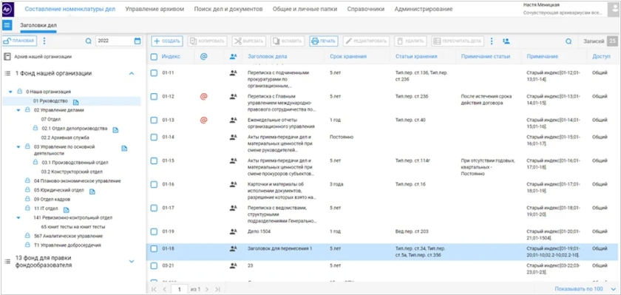The image size is (621, 295).
Task: Open Составление номенклатуры дел menu
Action: click(x=70, y=9)
